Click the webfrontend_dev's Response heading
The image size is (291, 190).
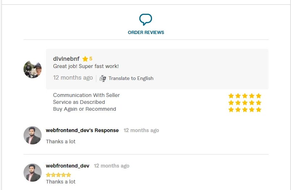pos(82,130)
